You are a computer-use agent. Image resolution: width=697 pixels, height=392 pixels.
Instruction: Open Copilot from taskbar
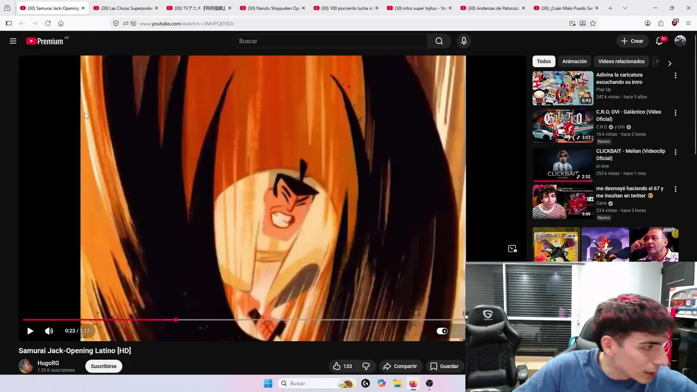pyautogui.click(x=381, y=383)
